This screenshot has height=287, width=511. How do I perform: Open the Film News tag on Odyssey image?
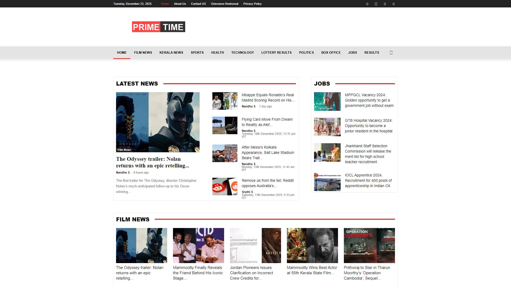coord(124,150)
